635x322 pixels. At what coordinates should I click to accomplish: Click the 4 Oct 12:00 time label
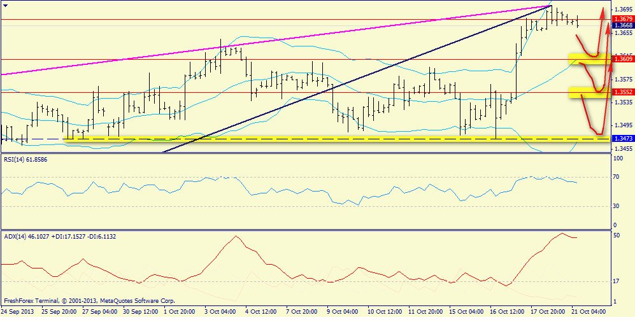[x=260, y=312]
